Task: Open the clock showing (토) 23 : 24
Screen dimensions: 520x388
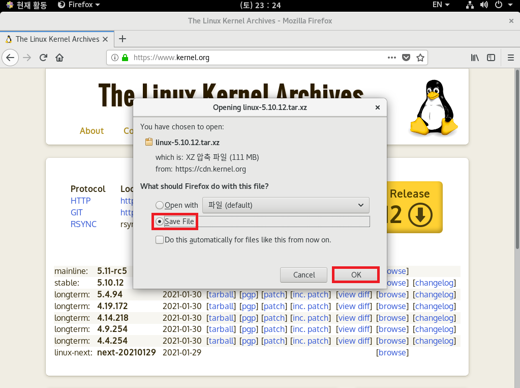Action: (x=260, y=5)
